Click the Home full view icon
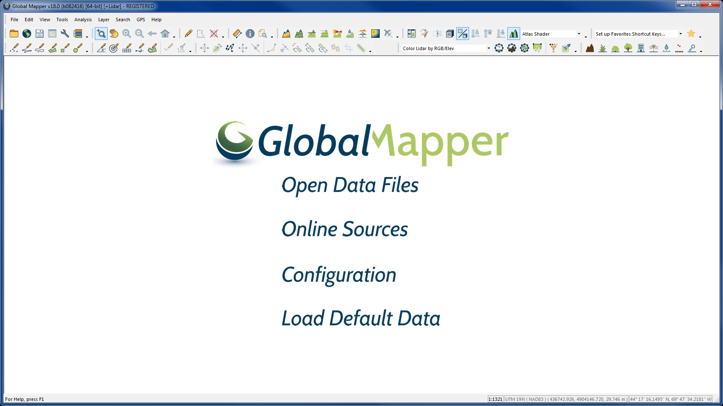This screenshot has width=723, height=406. (x=165, y=34)
